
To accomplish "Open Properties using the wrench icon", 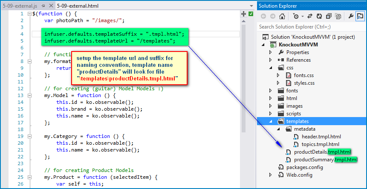I will pos(351,16).
